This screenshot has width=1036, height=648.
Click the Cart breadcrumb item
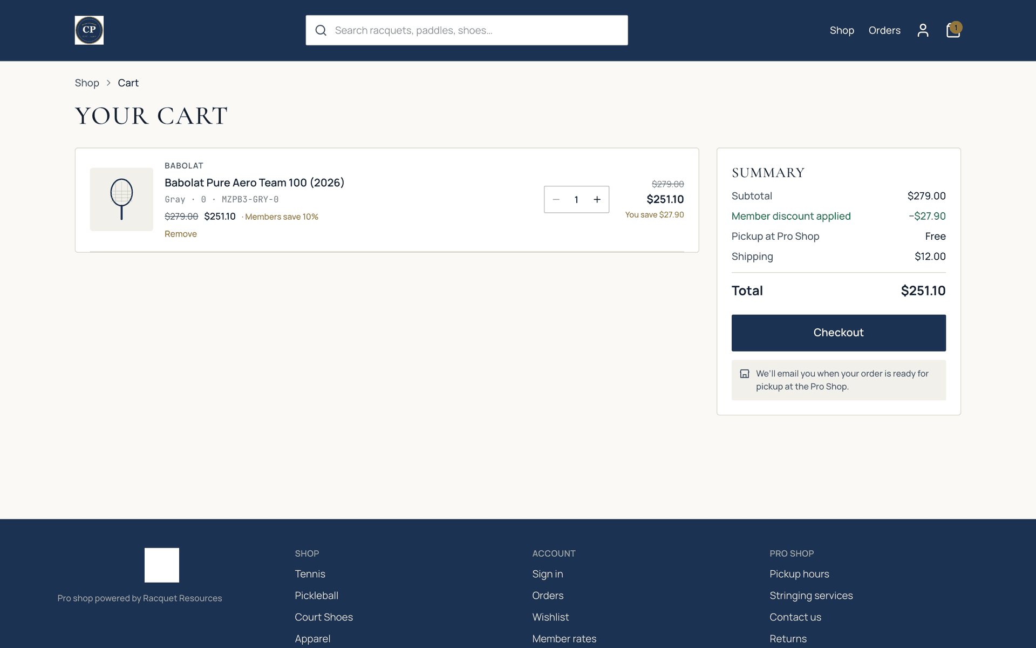click(128, 83)
